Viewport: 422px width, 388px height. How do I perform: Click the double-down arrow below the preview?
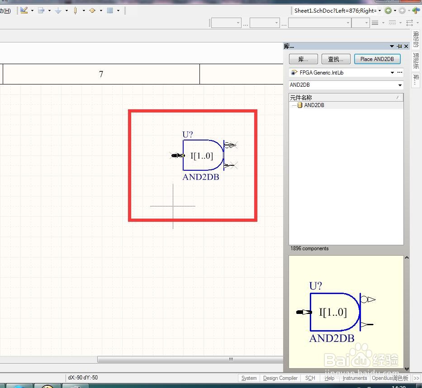point(407,369)
